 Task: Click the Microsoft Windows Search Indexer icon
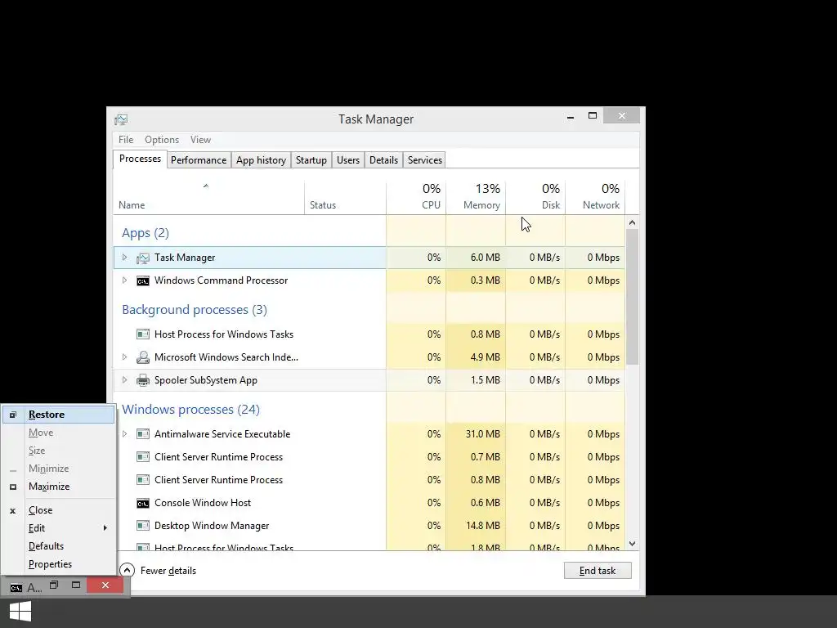142,357
